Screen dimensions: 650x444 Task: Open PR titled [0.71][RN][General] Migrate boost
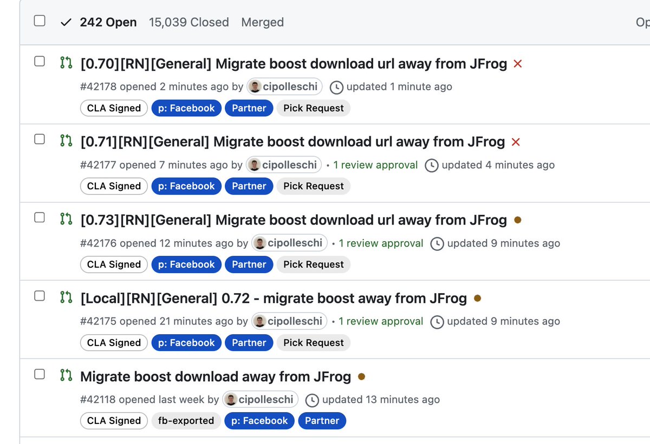pyautogui.click(x=292, y=142)
